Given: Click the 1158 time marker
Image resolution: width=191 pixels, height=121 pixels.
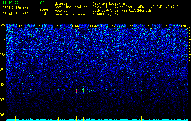Looking at the screenshot, I should coord(148,26).
